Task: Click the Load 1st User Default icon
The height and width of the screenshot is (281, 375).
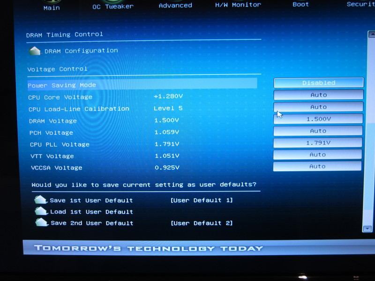Action: (x=41, y=211)
